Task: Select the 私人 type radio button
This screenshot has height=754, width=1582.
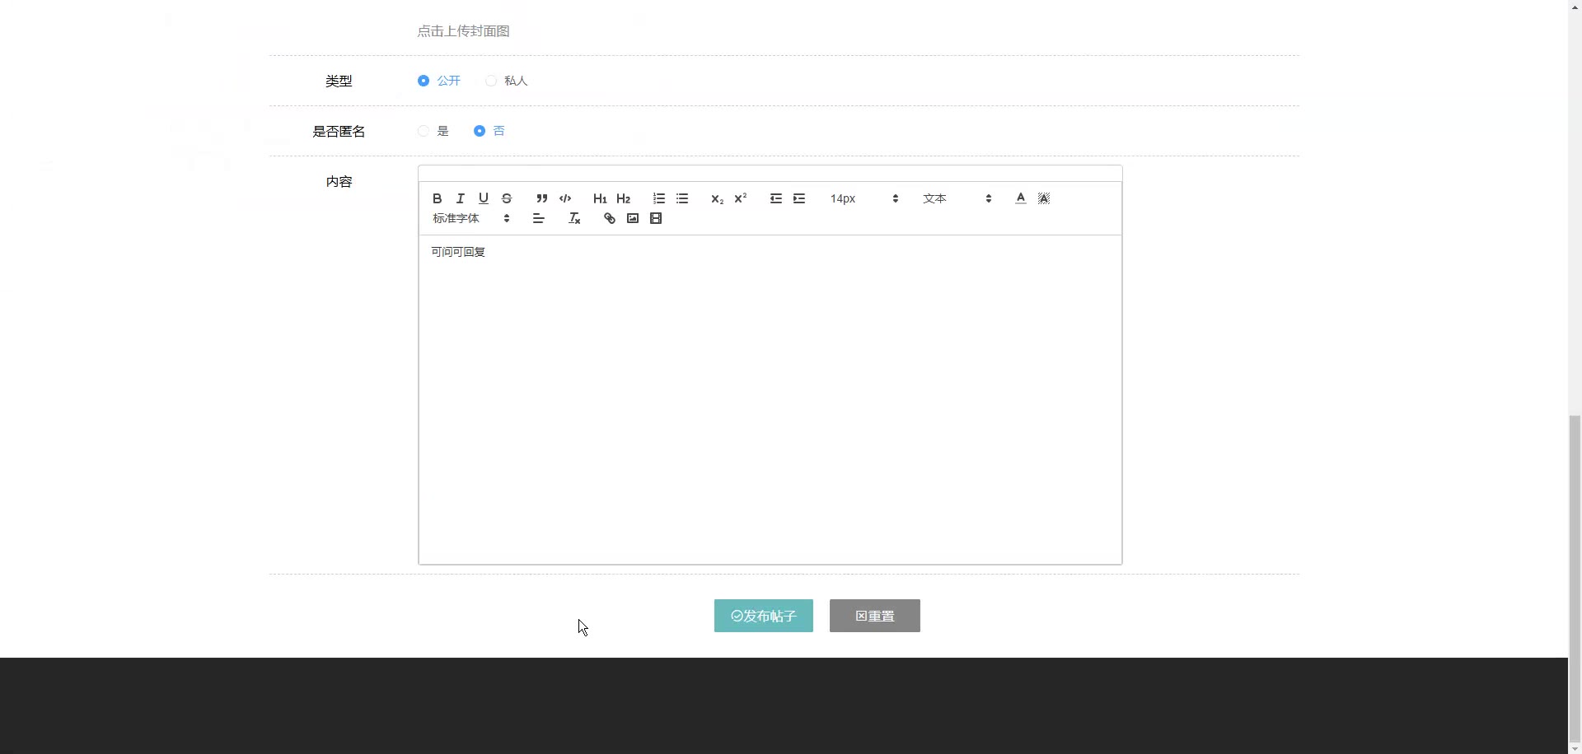Action: (491, 81)
